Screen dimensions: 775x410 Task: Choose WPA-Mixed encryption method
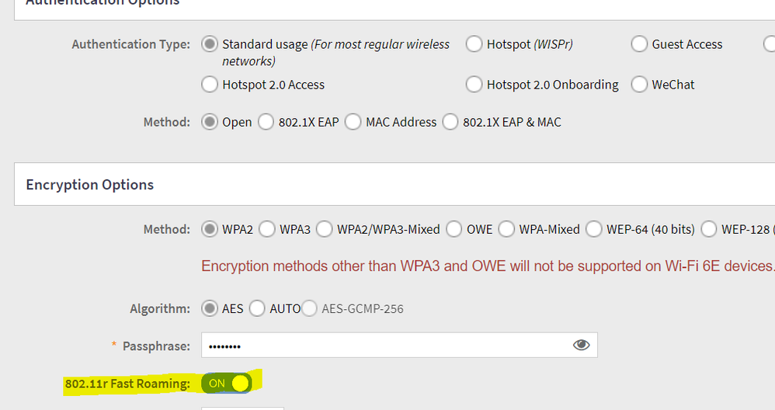507,229
